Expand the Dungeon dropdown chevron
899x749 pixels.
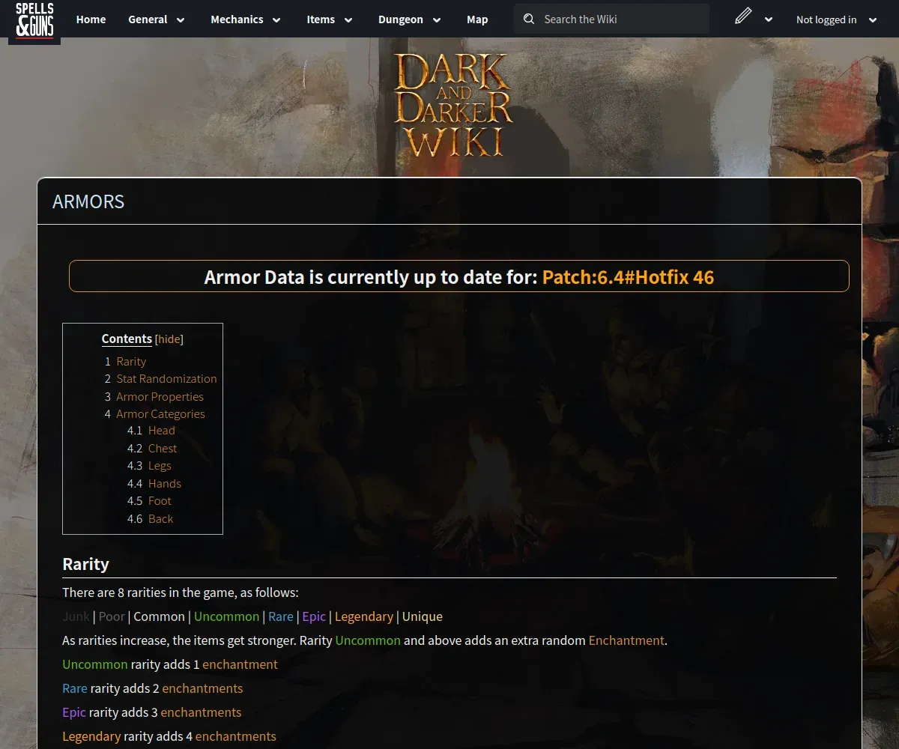point(437,20)
